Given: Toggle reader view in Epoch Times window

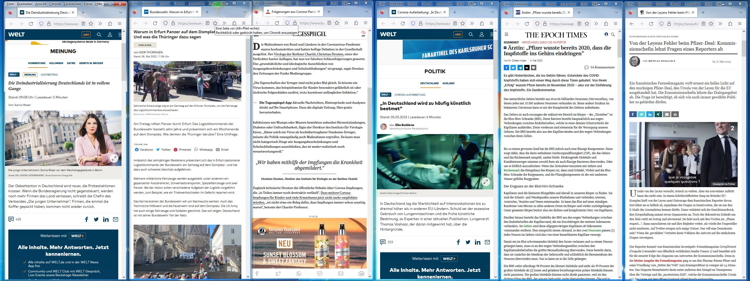Looking at the screenshot, I should [x=579, y=24].
